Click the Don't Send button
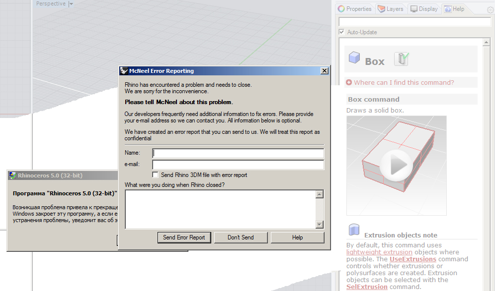 (x=241, y=237)
